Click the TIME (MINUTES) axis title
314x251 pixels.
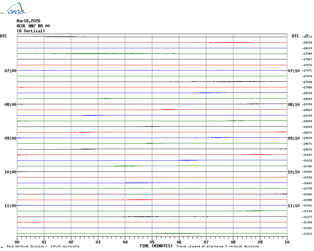pyautogui.click(x=156, y=246)
